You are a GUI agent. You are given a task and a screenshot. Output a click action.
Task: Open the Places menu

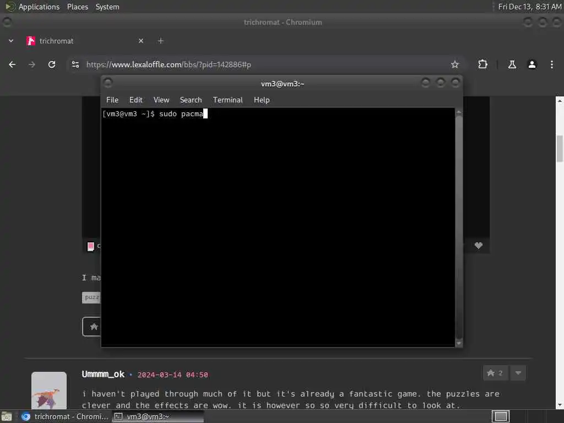pyautogui.click(x=78, y=7)
